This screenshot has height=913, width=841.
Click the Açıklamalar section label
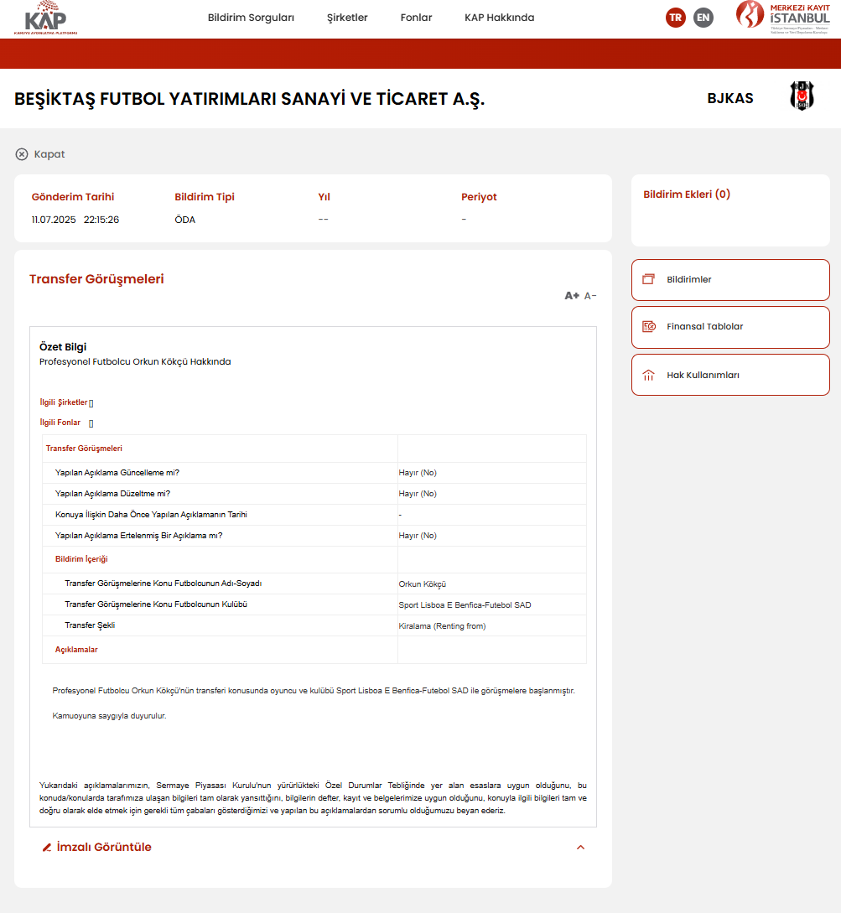point(76,650)
